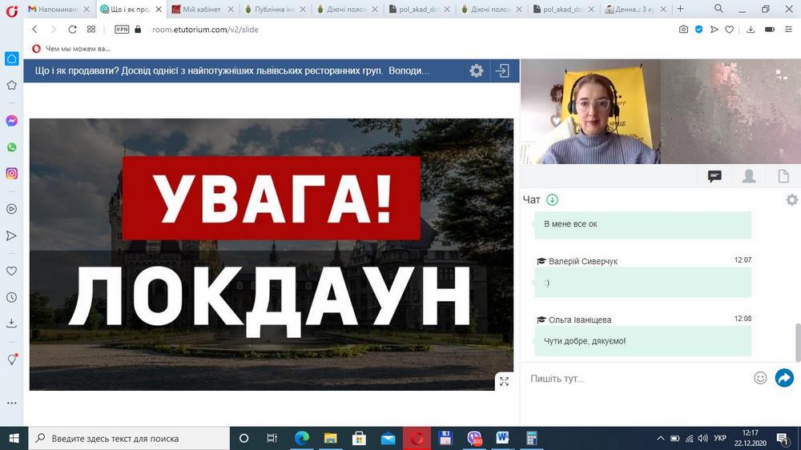Show hidden system tray icons
Screen dimensions: 801x450
click(661, 439)
